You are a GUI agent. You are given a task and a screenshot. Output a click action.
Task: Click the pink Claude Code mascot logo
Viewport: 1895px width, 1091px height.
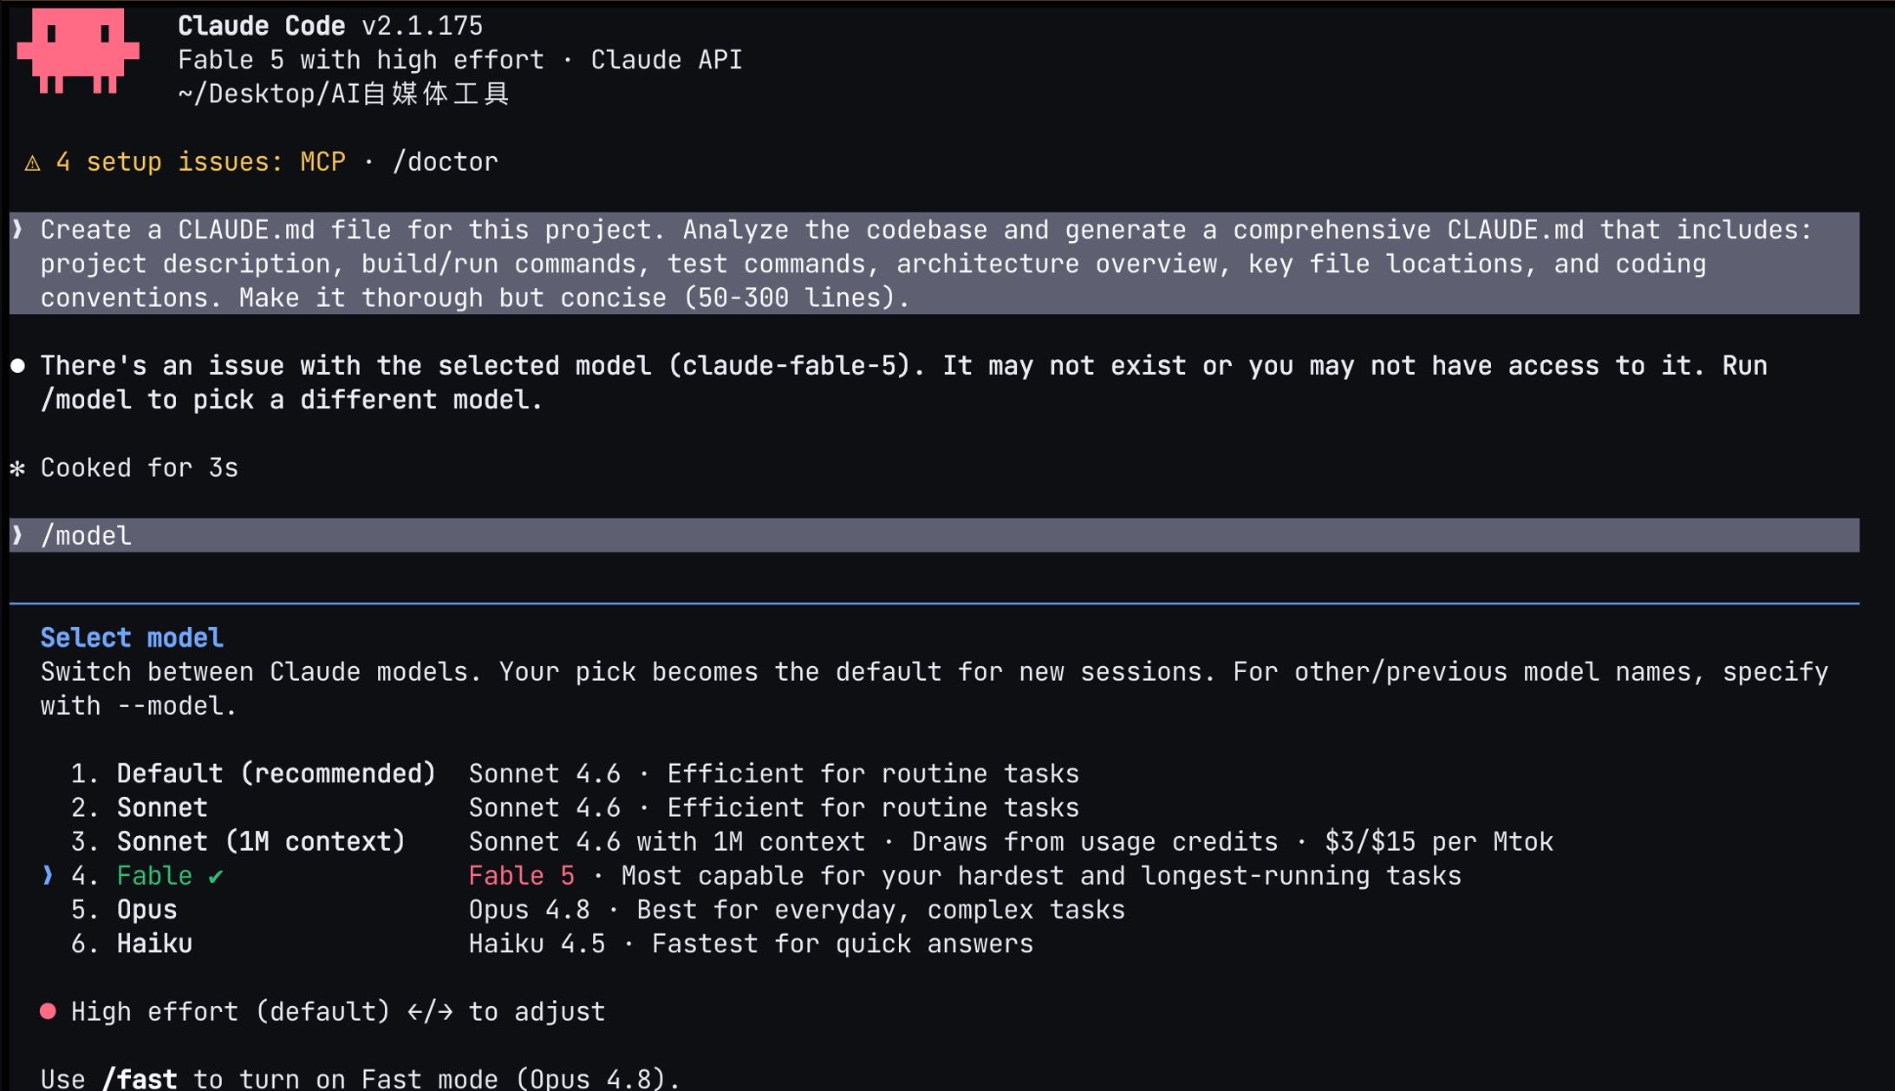(x=78, y=50)
